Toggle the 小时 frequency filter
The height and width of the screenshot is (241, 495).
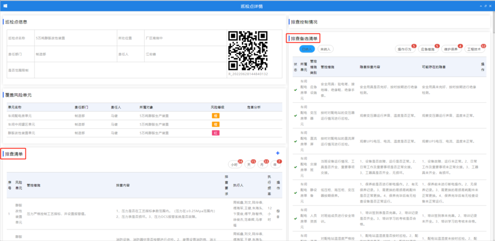point(235,165)
